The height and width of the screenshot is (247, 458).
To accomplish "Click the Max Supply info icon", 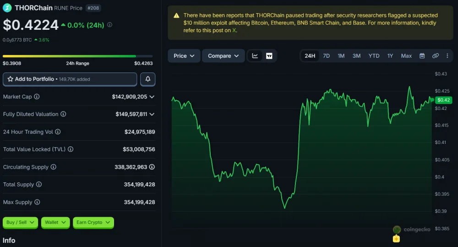I will pos(37,202).
